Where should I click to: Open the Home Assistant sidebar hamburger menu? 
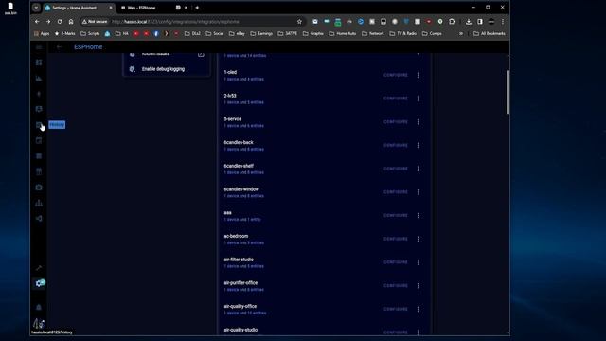pyautogui.click(x=39, y=47)
